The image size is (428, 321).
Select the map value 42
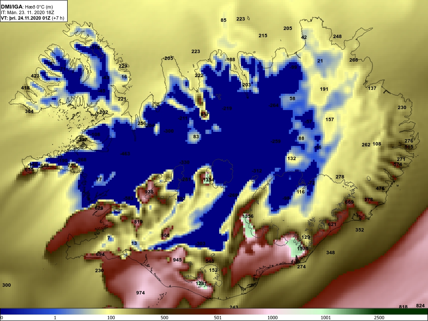pos(304,37)
